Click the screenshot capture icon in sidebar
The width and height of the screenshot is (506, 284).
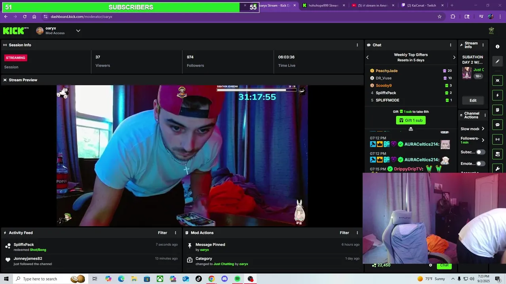pos(497,80)
